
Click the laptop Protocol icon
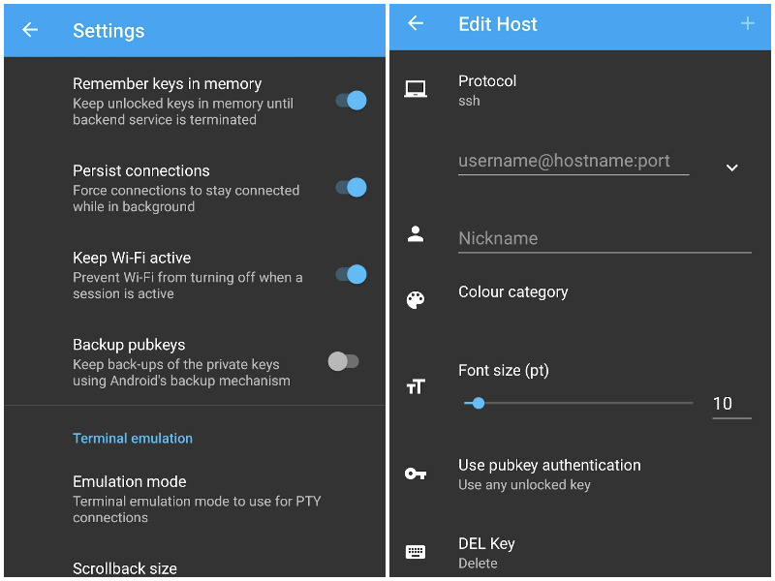[416, 89]
